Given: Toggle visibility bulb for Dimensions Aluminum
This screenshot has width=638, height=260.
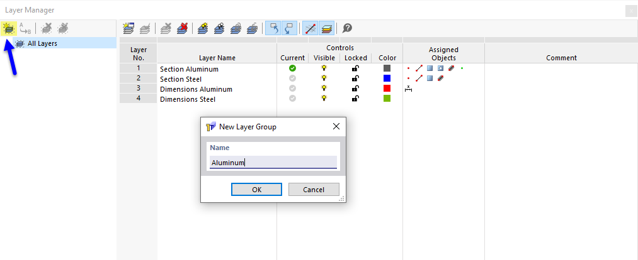Looking at the screenshot, I should pos(324,88).
